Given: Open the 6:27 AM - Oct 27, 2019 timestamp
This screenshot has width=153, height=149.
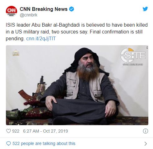Looking at the screenshot, I should (45, 131).
